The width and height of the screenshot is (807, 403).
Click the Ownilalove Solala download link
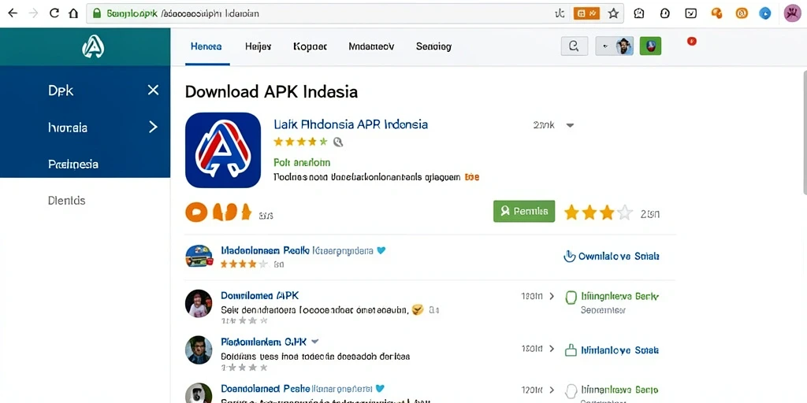click(619, 256)
